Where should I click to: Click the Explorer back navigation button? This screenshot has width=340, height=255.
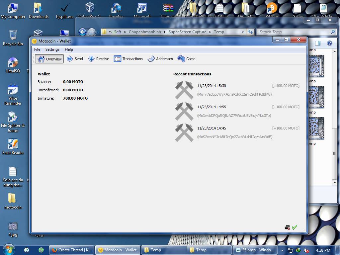pyautogui.click(x=82, y=32)
